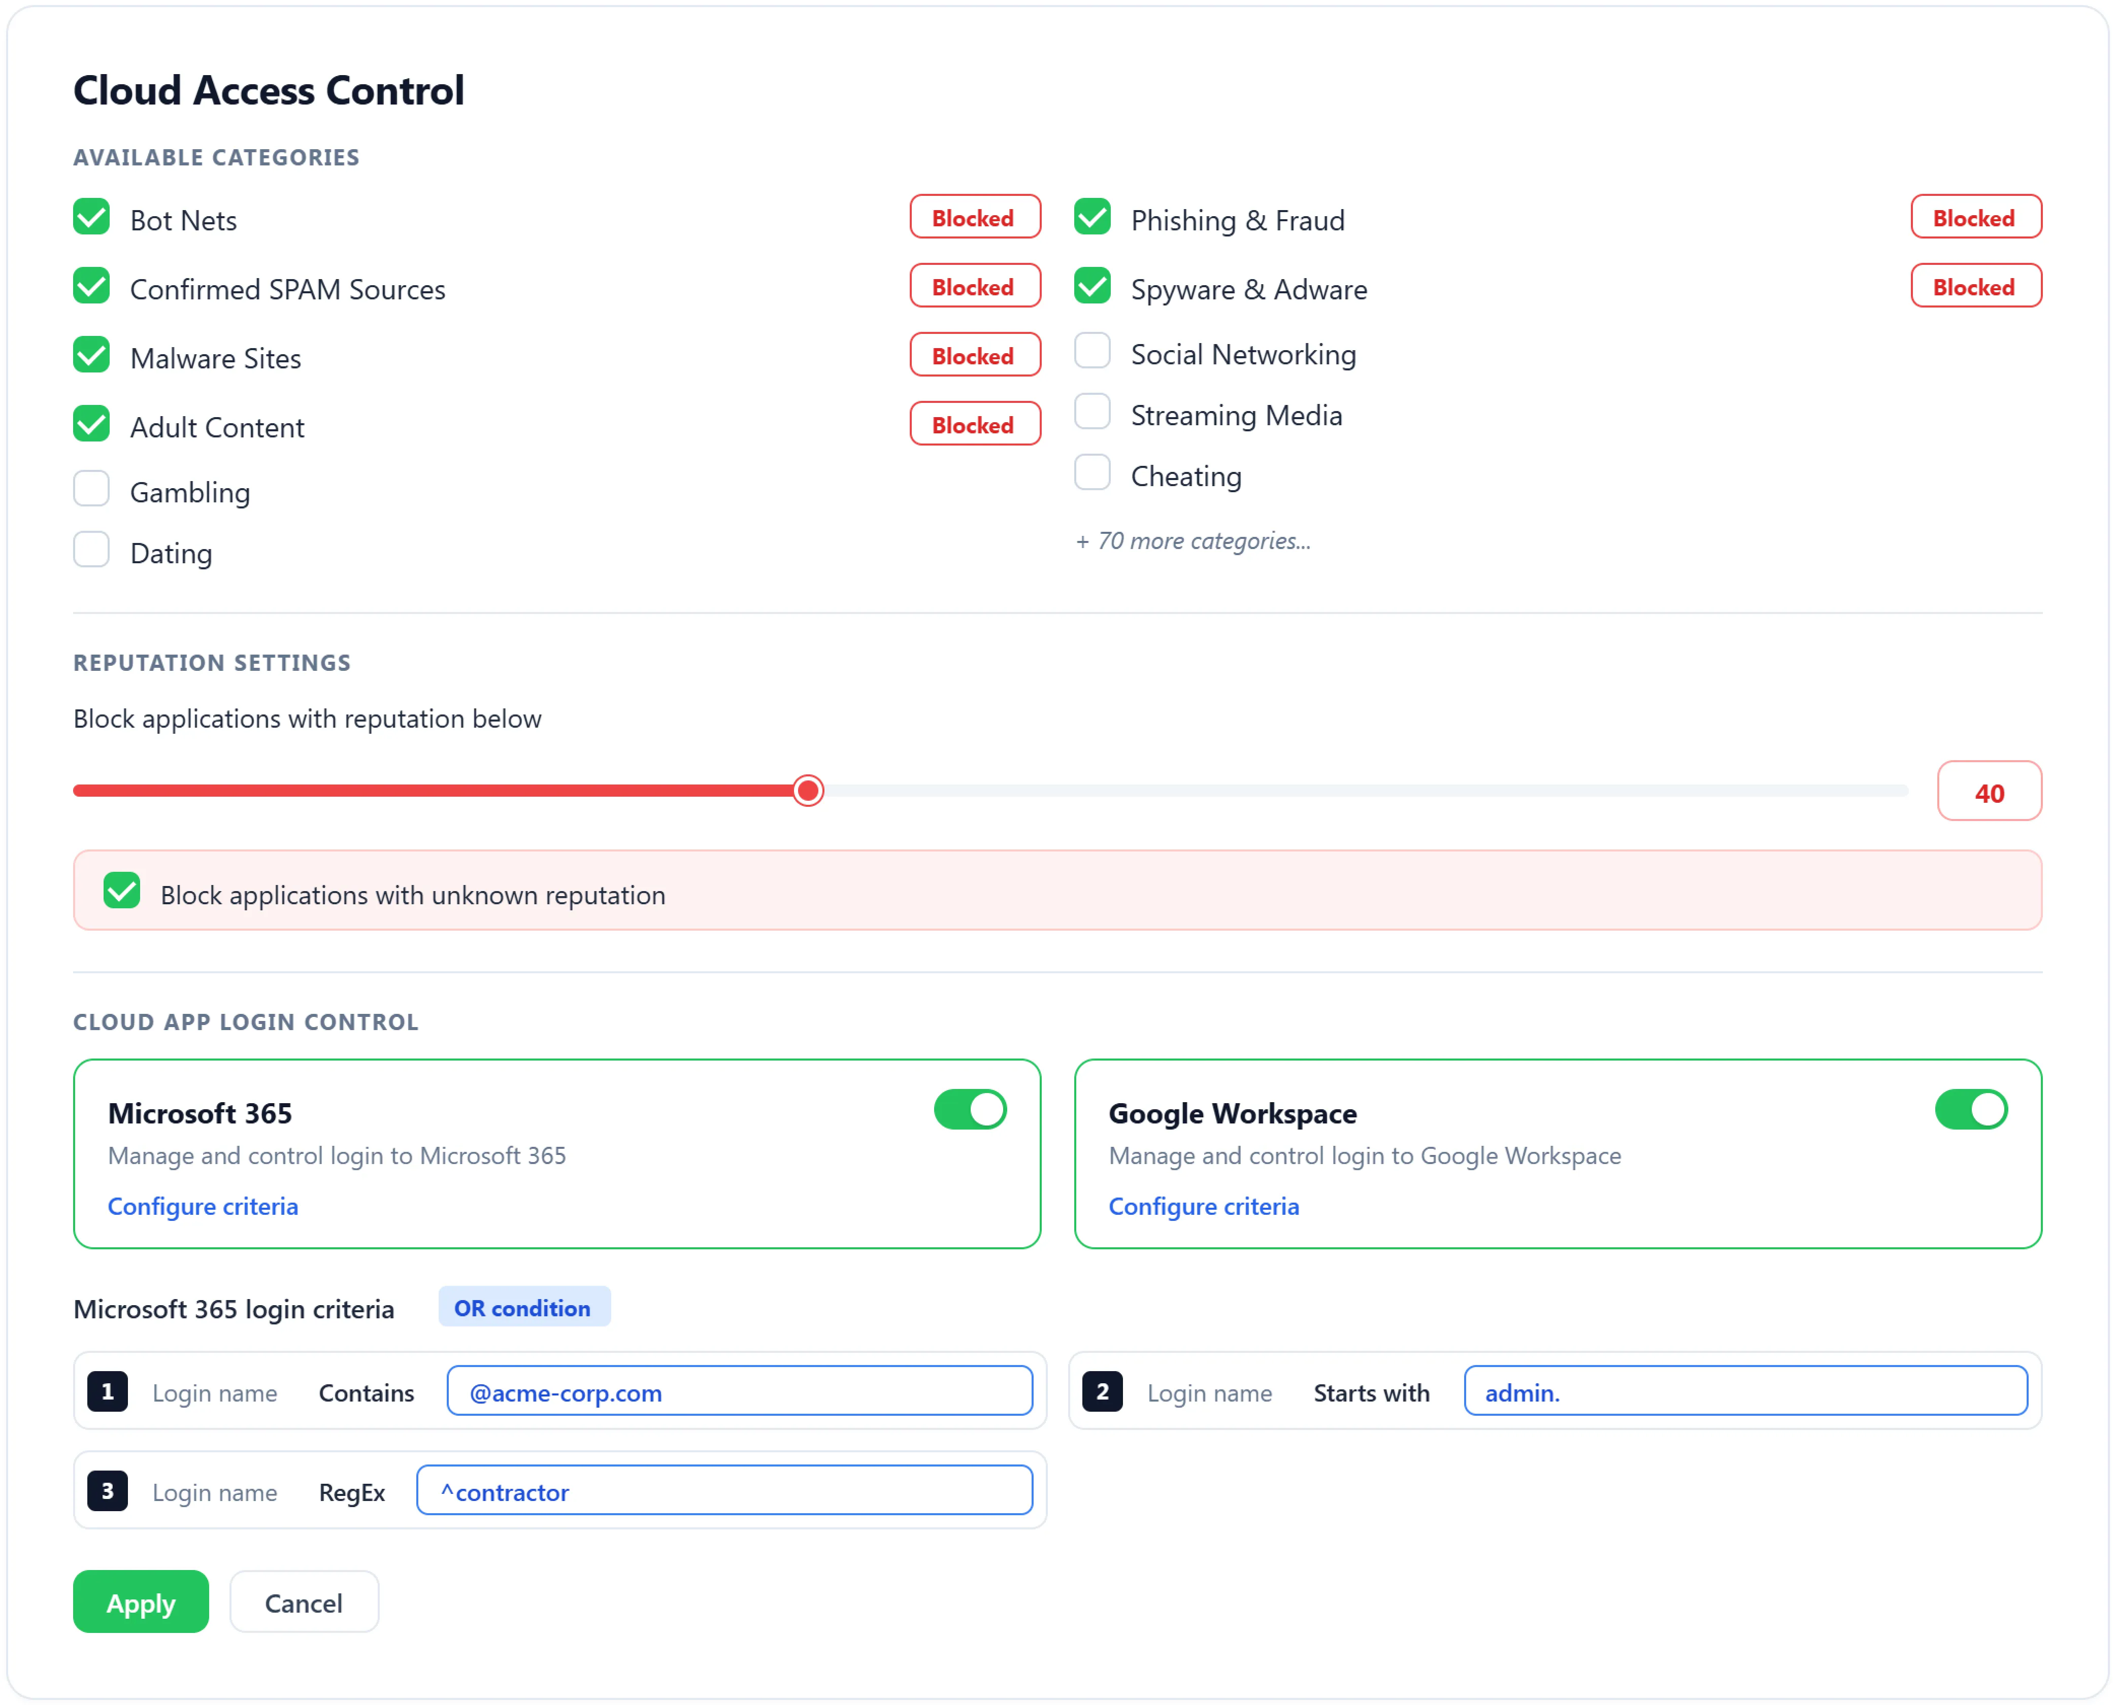
Task: Click the Apply button
Action: (141, 1603)
